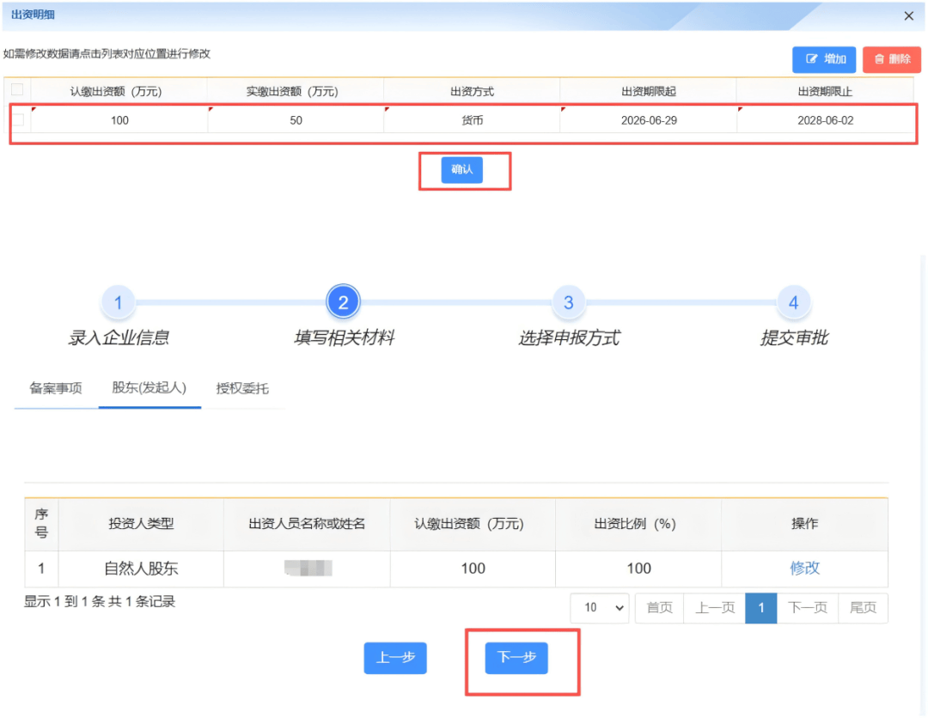The image size is (928, 718).
Task: Click the 下一步 button
Action: click(x=516, y=658)
